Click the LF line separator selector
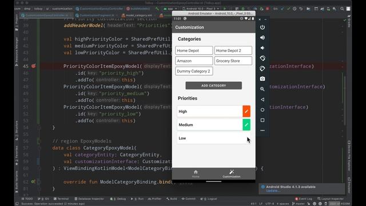This screenshot has height=206, width=366. click(x=261, y=204)
